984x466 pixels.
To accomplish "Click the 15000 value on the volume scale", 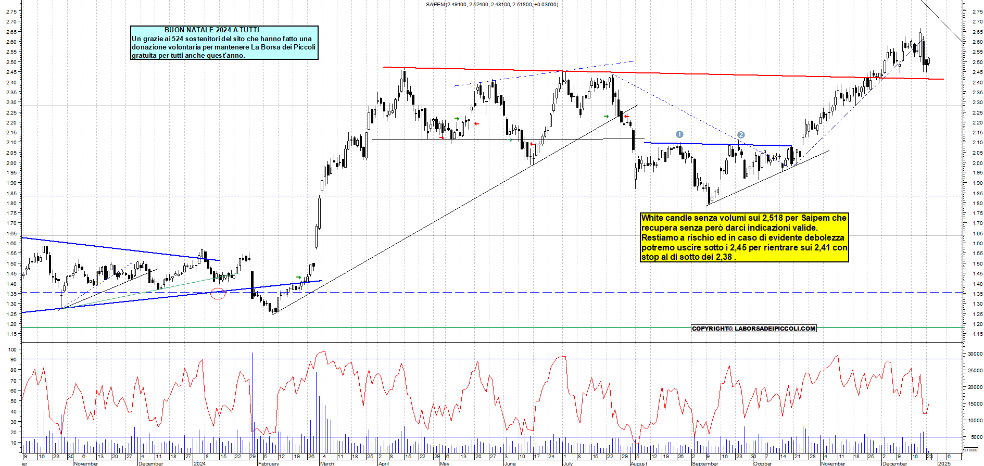I will point(975,404).
